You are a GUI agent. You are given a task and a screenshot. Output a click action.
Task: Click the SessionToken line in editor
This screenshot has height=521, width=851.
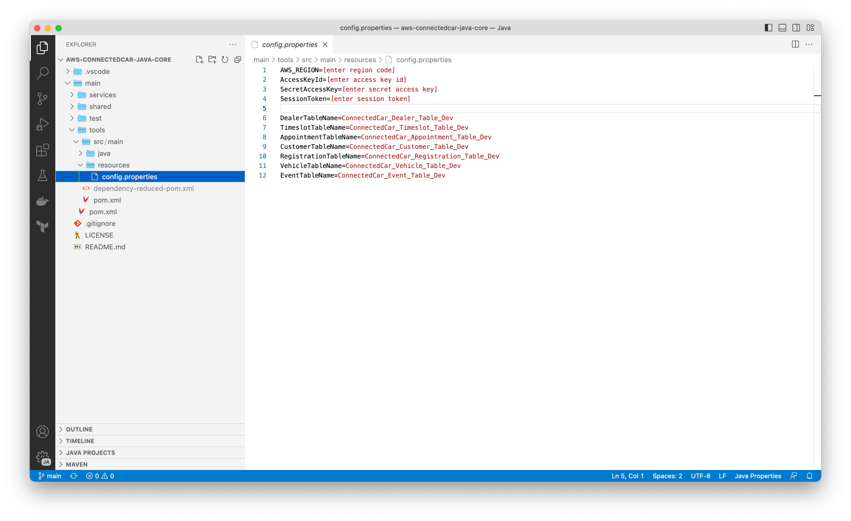(x=345, y=99)
